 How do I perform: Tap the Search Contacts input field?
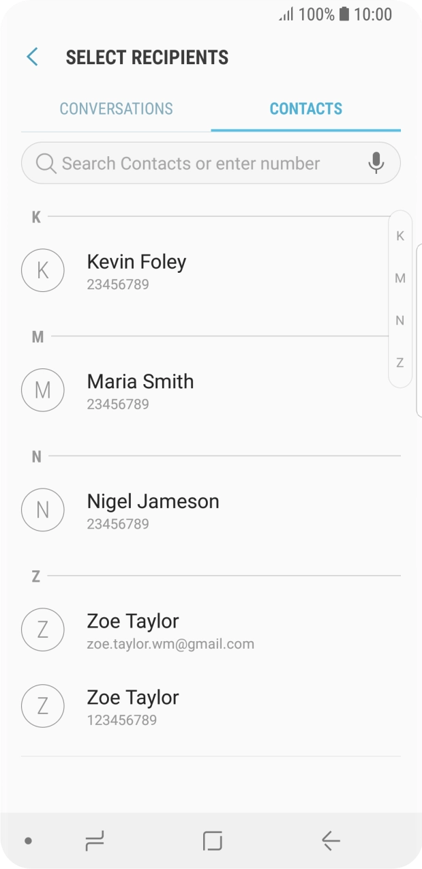click(x=191, y=163)
